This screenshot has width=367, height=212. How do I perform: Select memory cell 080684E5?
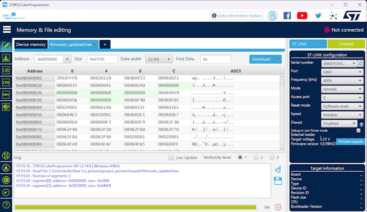[72, 115]
